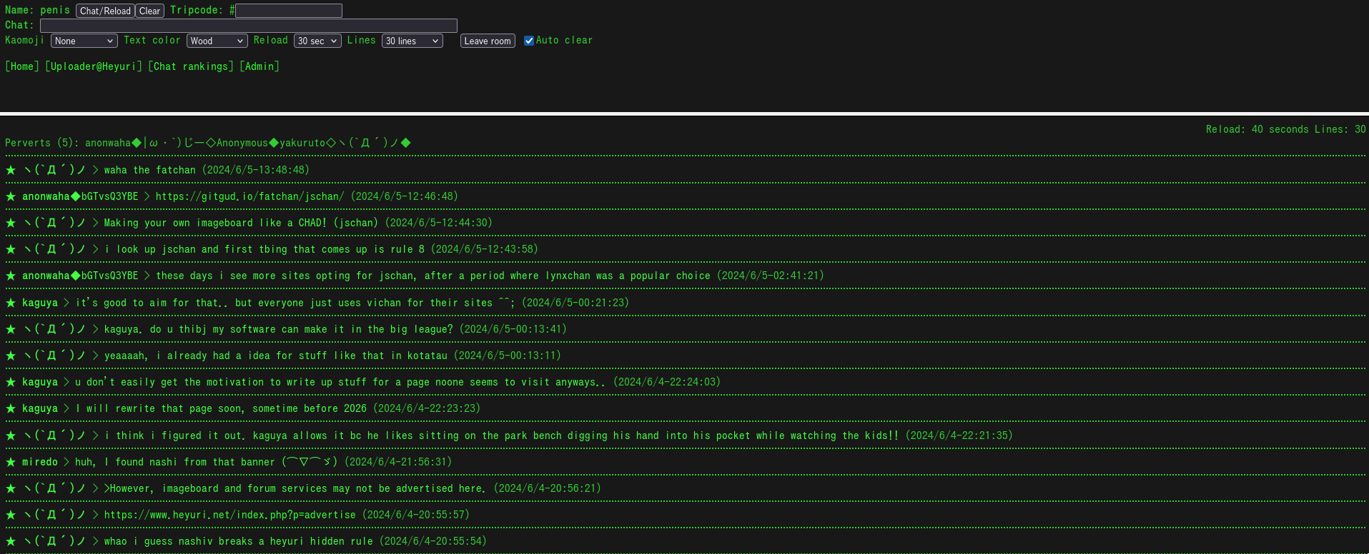
Task: Expand the Text color dropdown set to Wood
Action: point(217,41)
